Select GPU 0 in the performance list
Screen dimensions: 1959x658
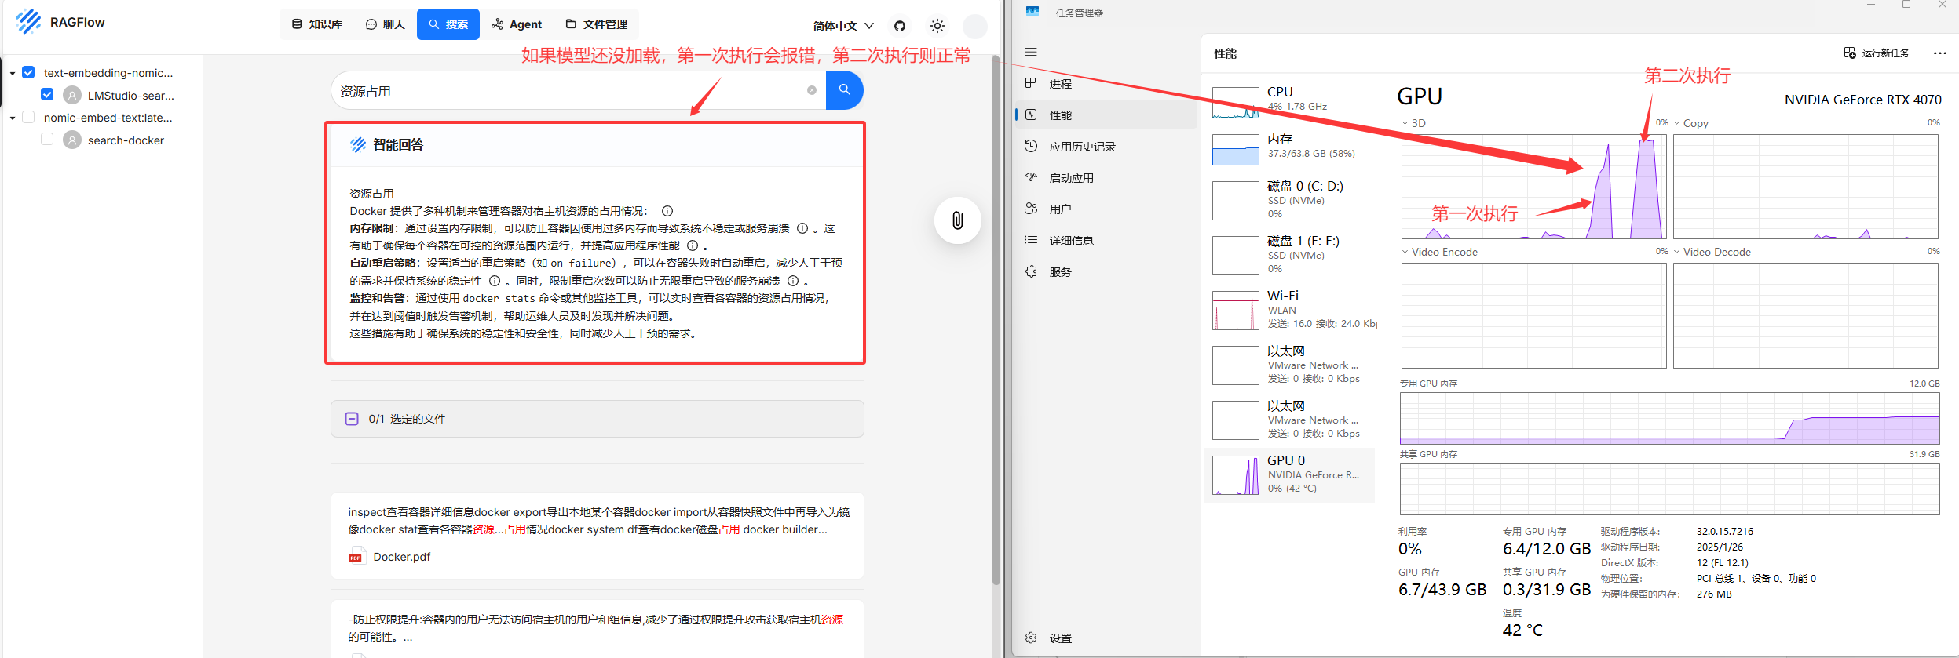[1289, 474]
